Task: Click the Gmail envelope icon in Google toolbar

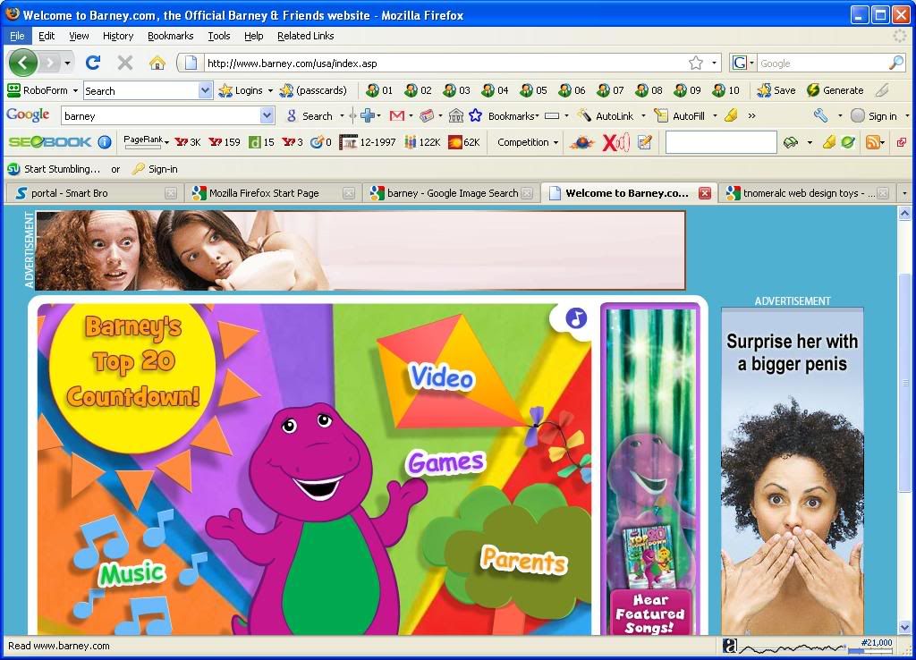Action: coord(396,116)
